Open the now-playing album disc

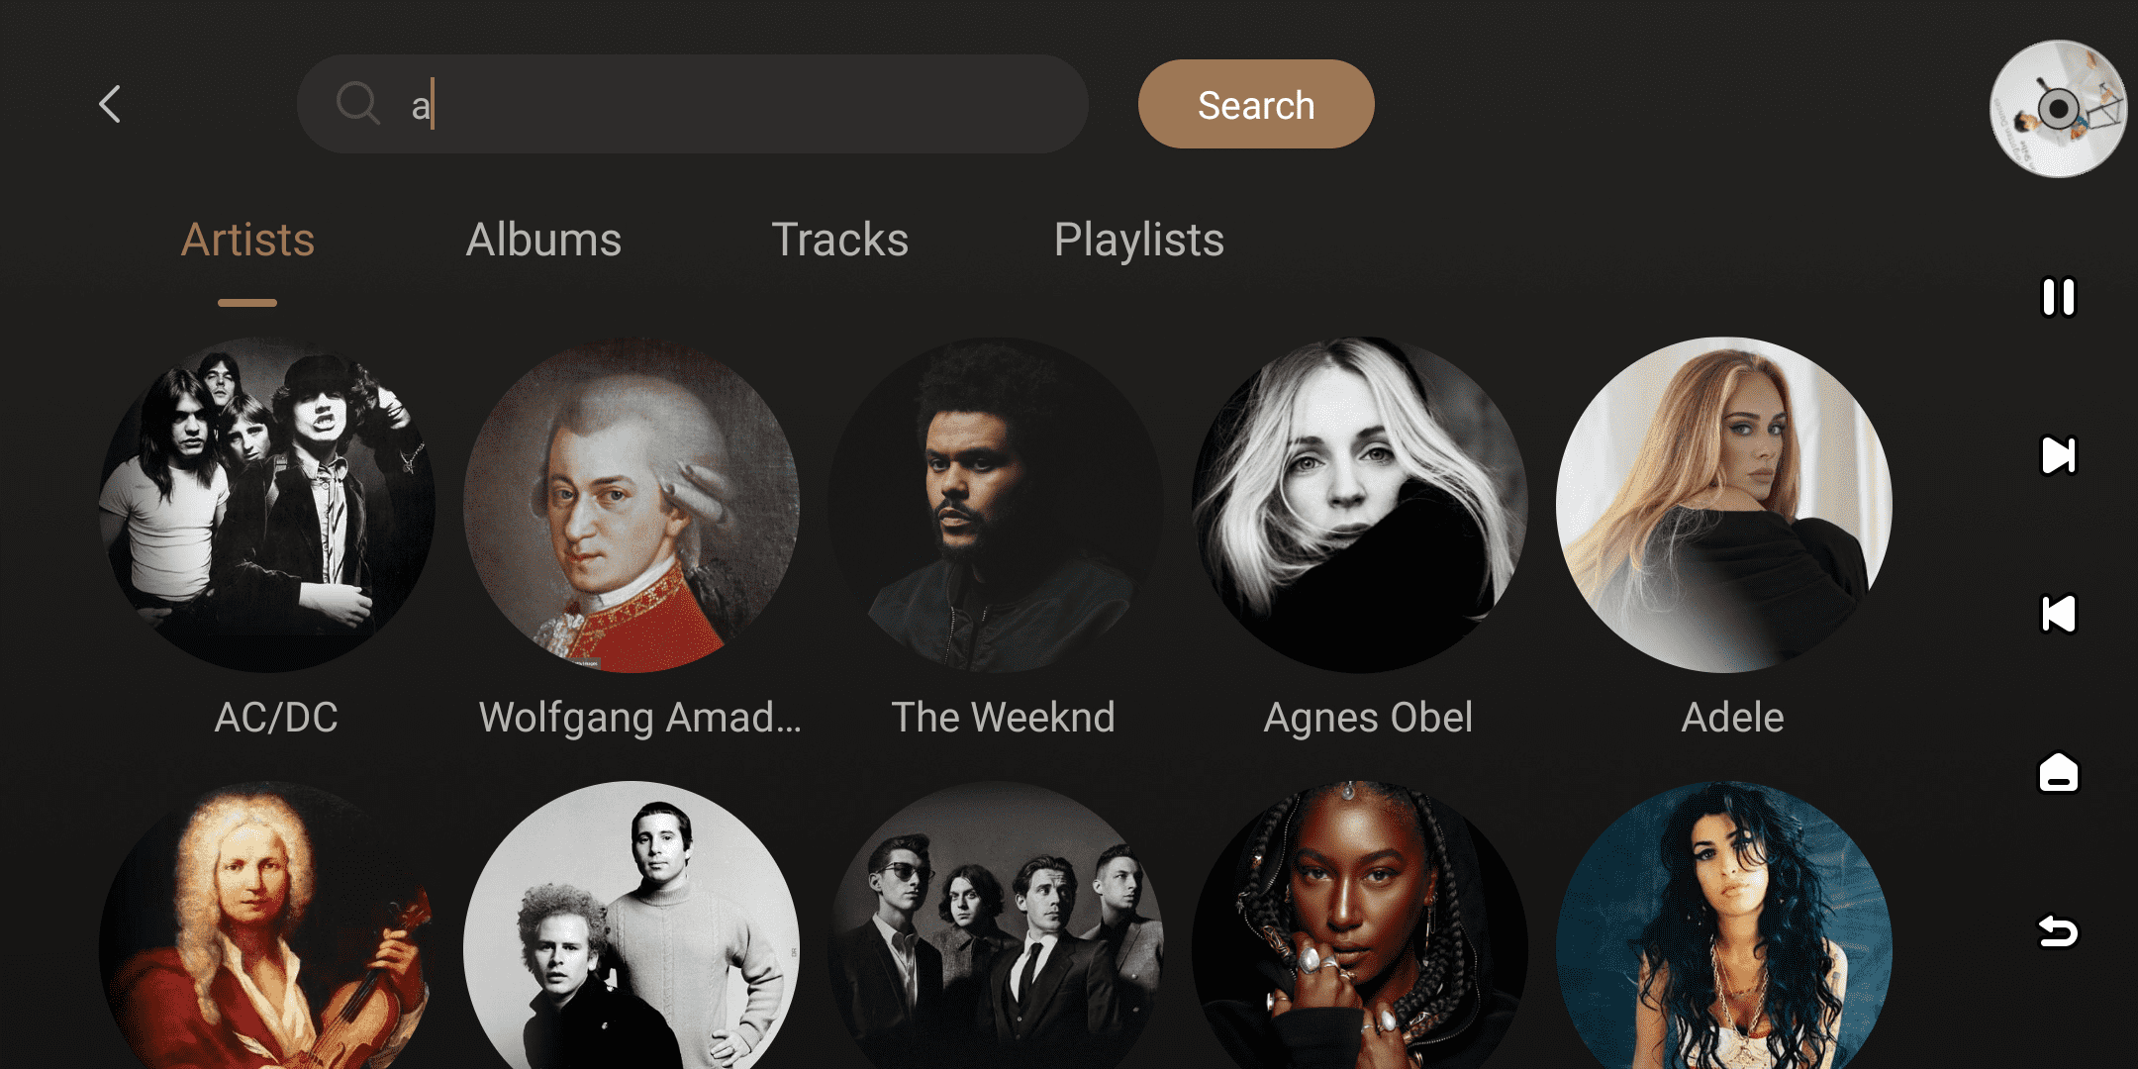tap(2058, 109)
